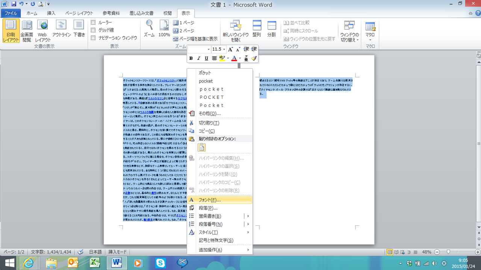
Task: Switch to Web Layout view
Action: click(x=43, y=31)
